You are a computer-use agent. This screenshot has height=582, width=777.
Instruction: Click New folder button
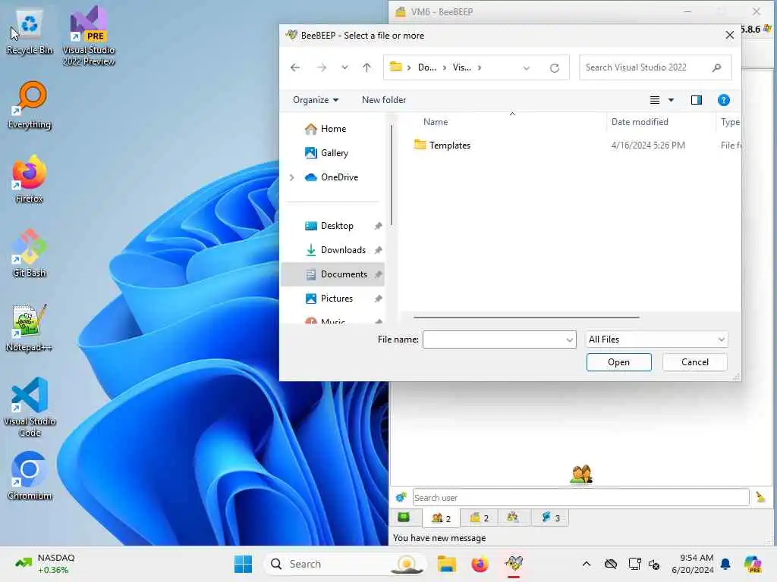tap(383, 100)
